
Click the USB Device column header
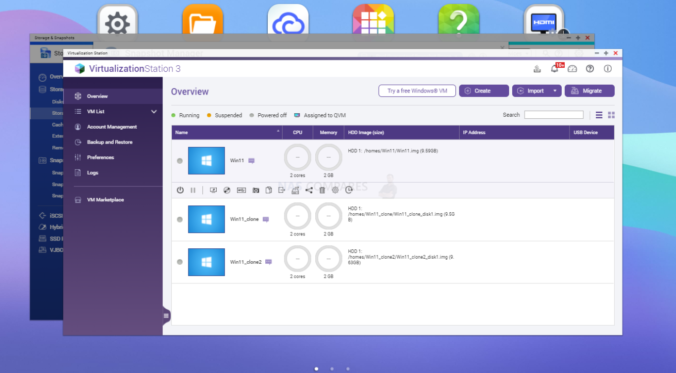pyautogui.click(x=592, y=133)
